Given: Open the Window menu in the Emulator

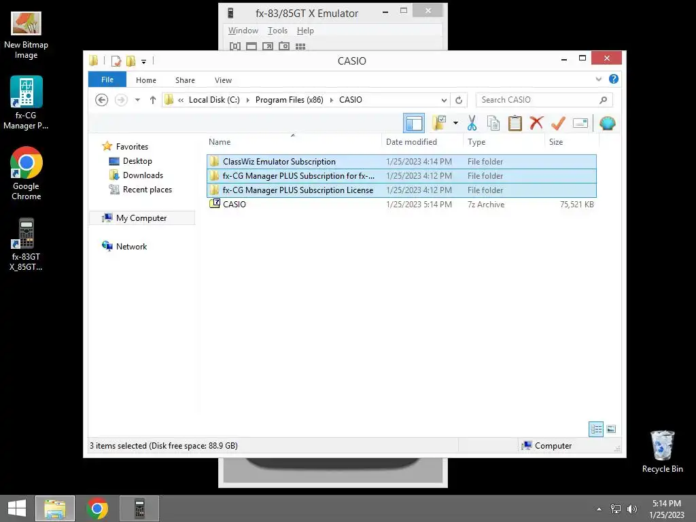Looking at the screenshot, I should (243, 30).
